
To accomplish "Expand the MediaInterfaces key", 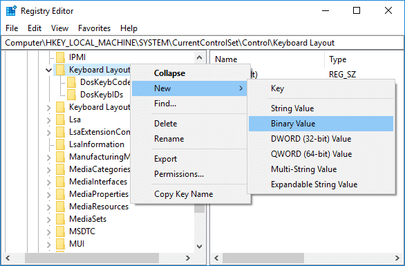I will click(x=49, y=182).
